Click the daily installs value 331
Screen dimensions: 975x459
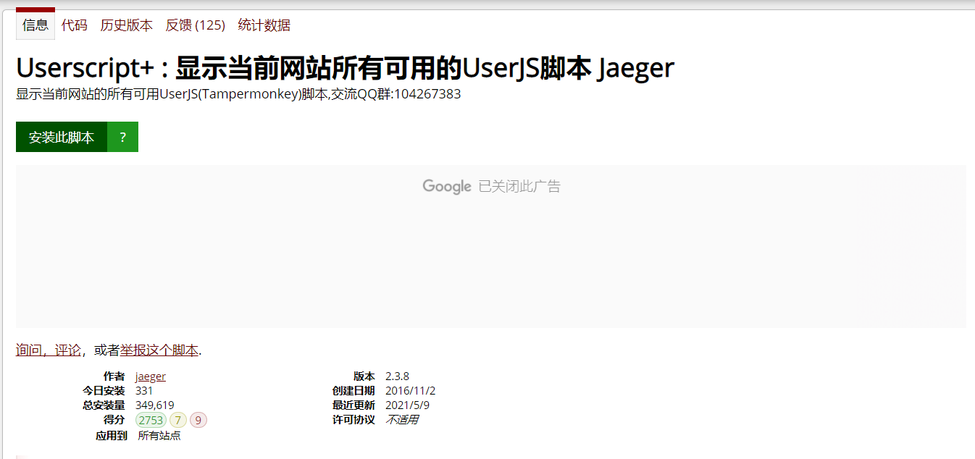tap(144, 391)
